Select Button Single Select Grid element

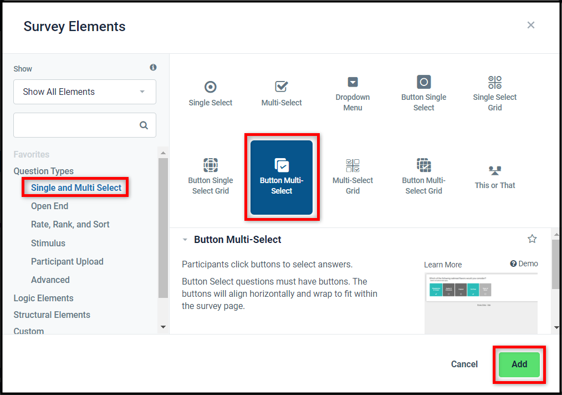[210, 176]
